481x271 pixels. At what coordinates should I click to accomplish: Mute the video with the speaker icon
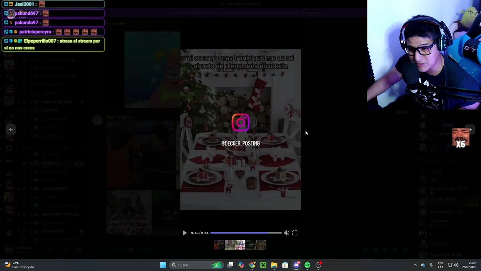pos(287,233)
